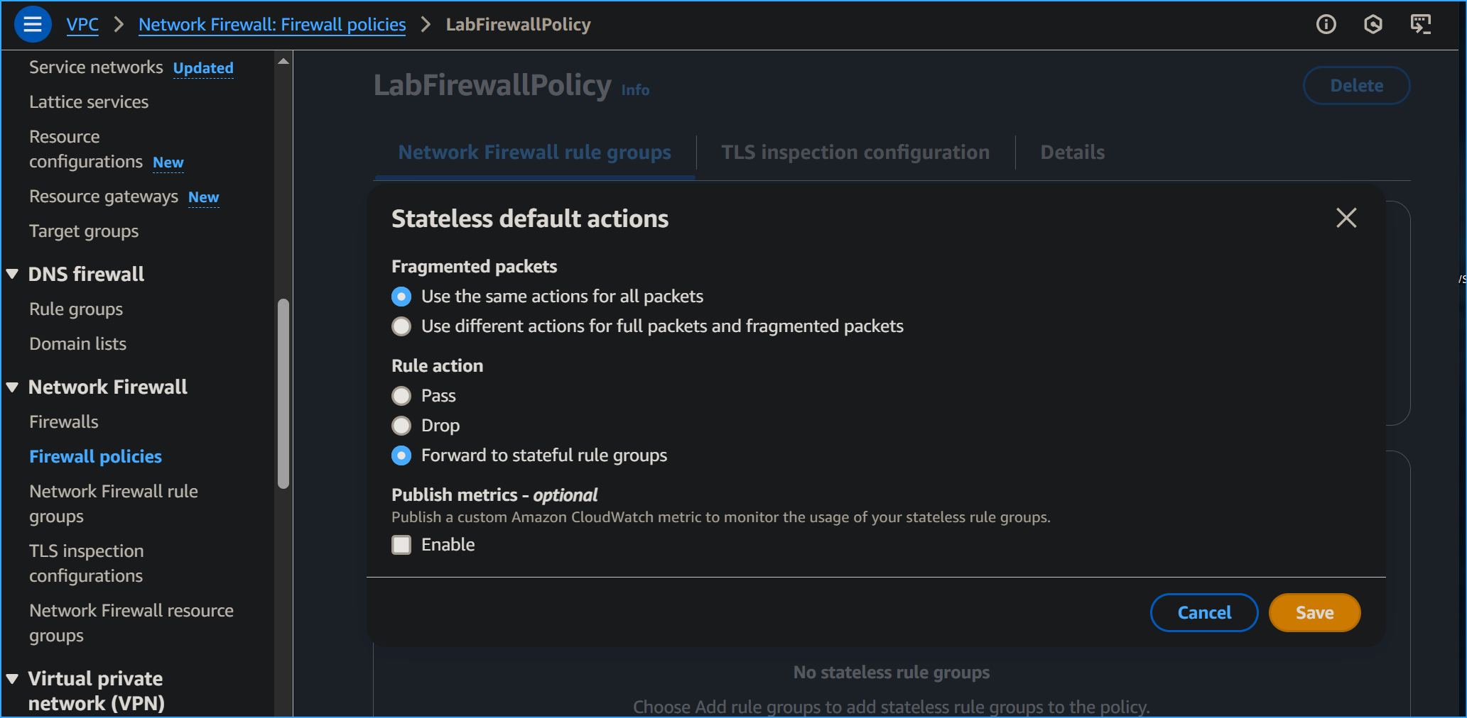Navigate back via the VPC breadcrumb link

pyautogui.click(x=82, y=24)
